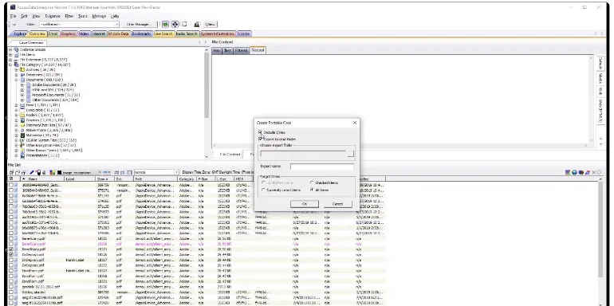Select the All Items radio button
Image resolution: width=614 pixels, height=306 pixels.
click(x=312, y=190)
